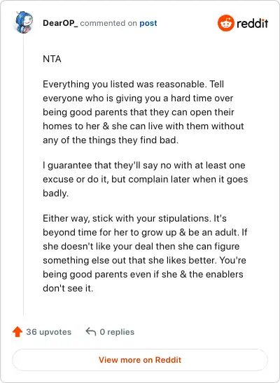Click the View more on Reddit button
Image resolution: width=280 pixels, height=383 pixels.
pos(140,360)
